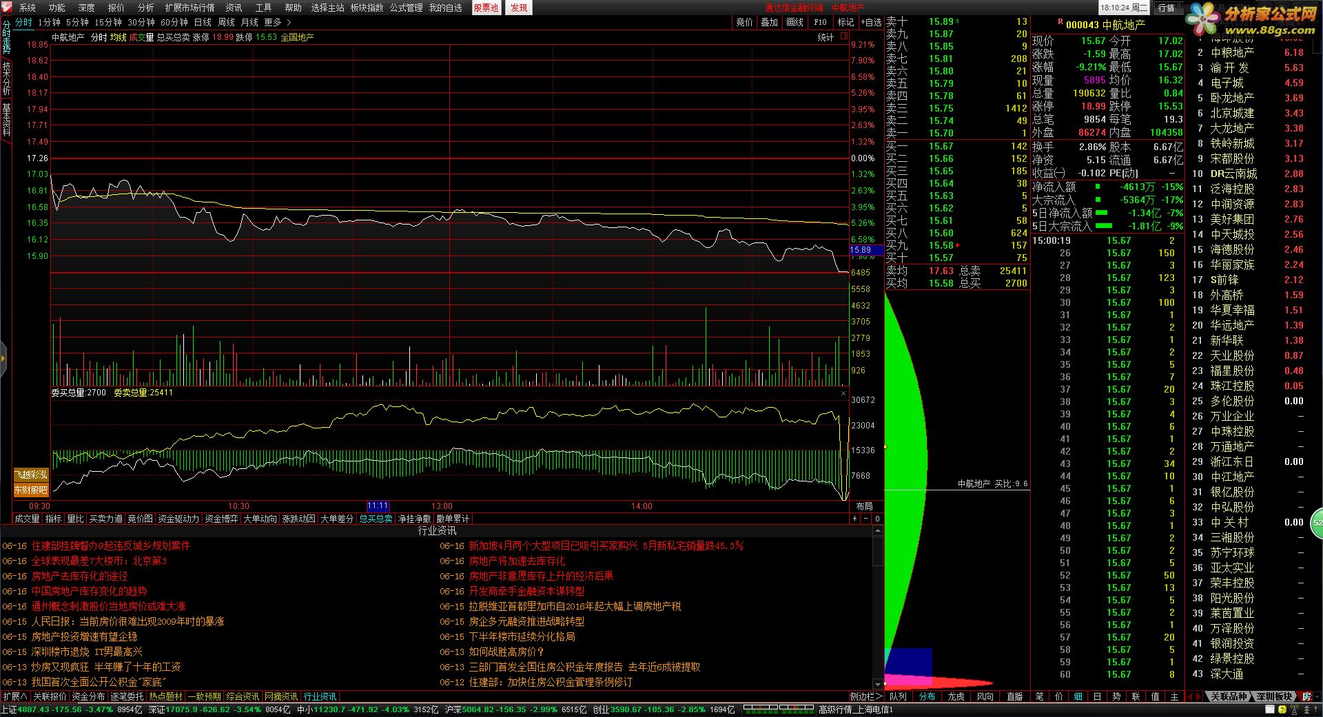Select the 买卖力道 indicator tab
This screenshot has width=1323, height=717.
click(x=105, y=519)
